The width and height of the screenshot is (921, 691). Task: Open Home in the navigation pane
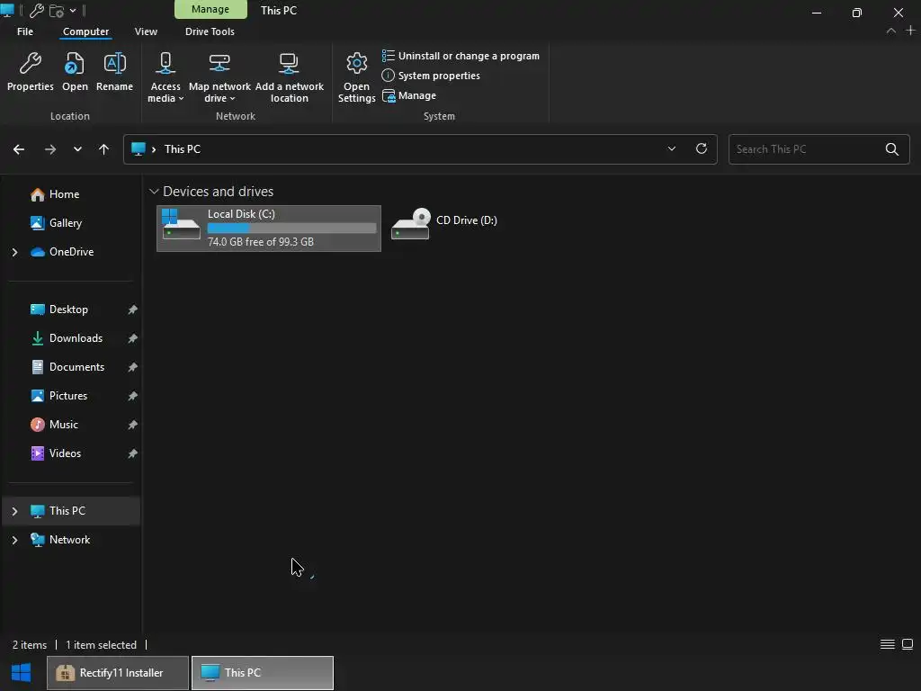click(64, 194)
